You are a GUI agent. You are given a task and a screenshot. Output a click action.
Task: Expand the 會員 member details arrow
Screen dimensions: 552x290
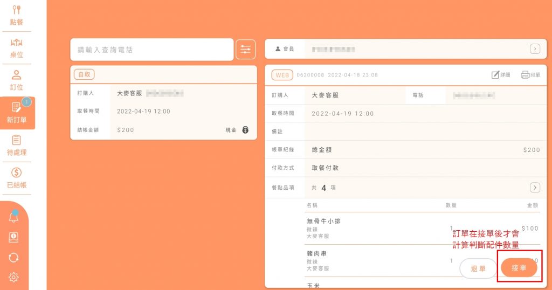coord(534,49)
